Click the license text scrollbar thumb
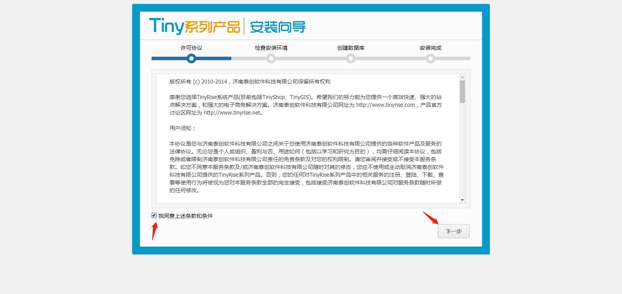Screen dimensions: 622x294 (462, 92)
